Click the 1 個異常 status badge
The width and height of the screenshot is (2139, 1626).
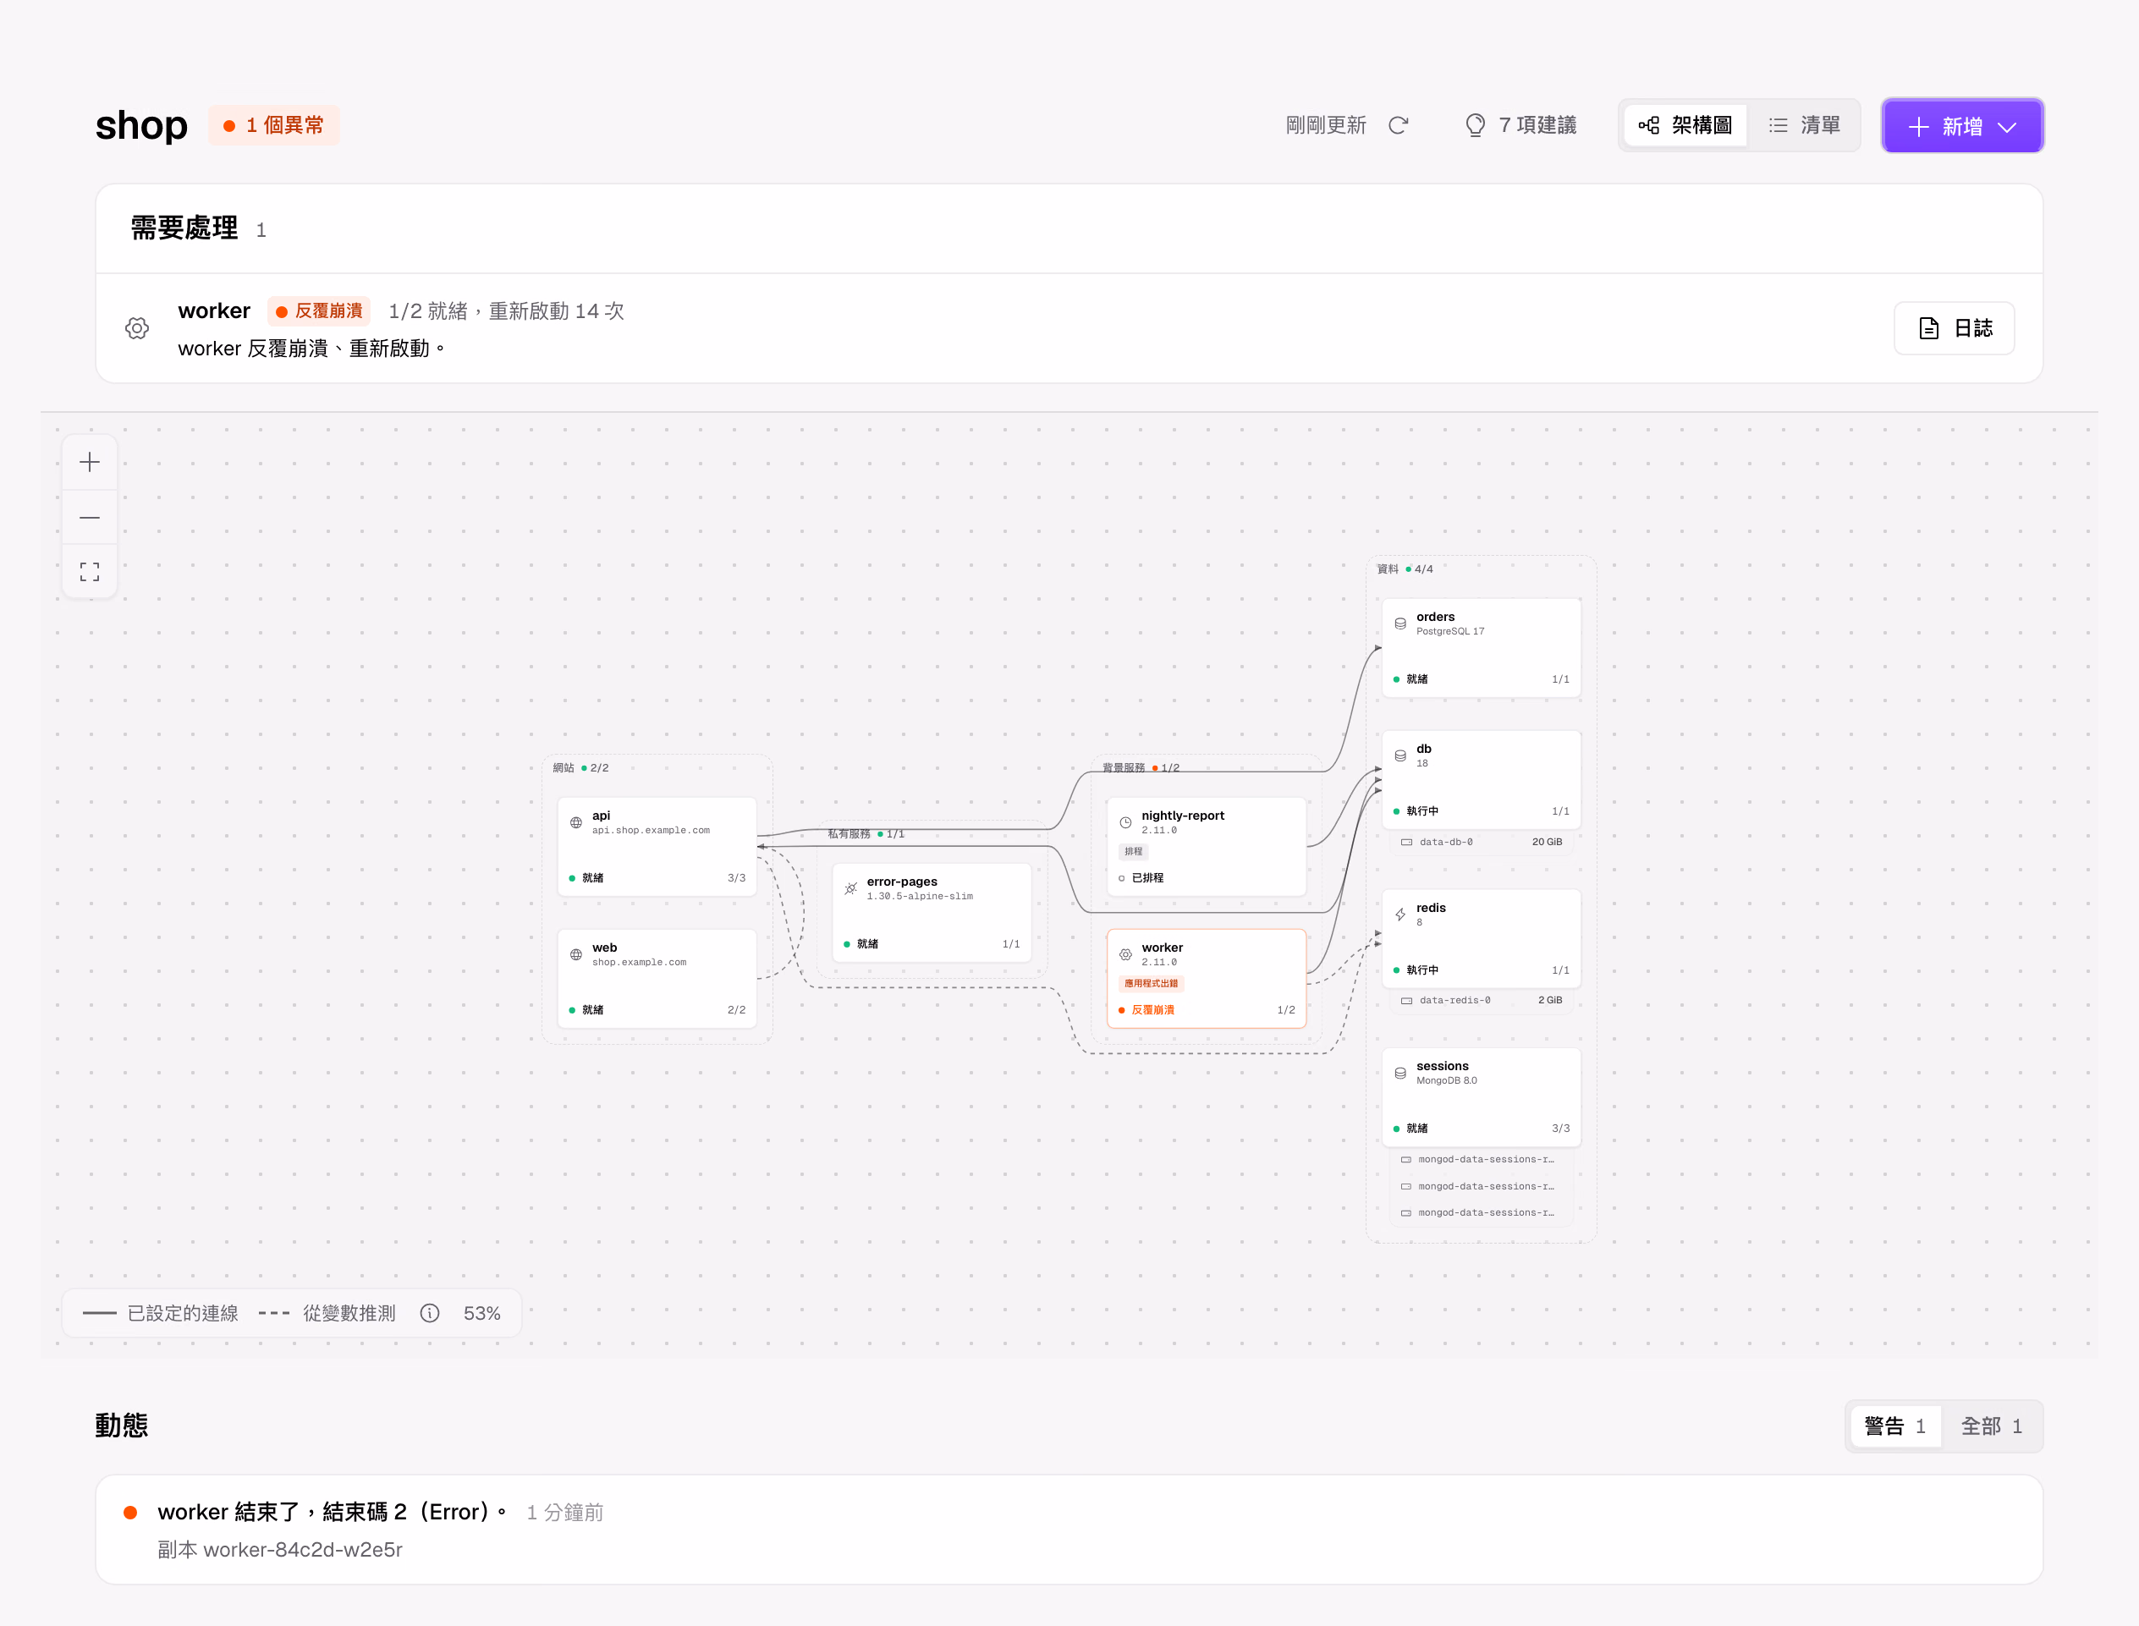pyautogui.click(x=274, y=126)
